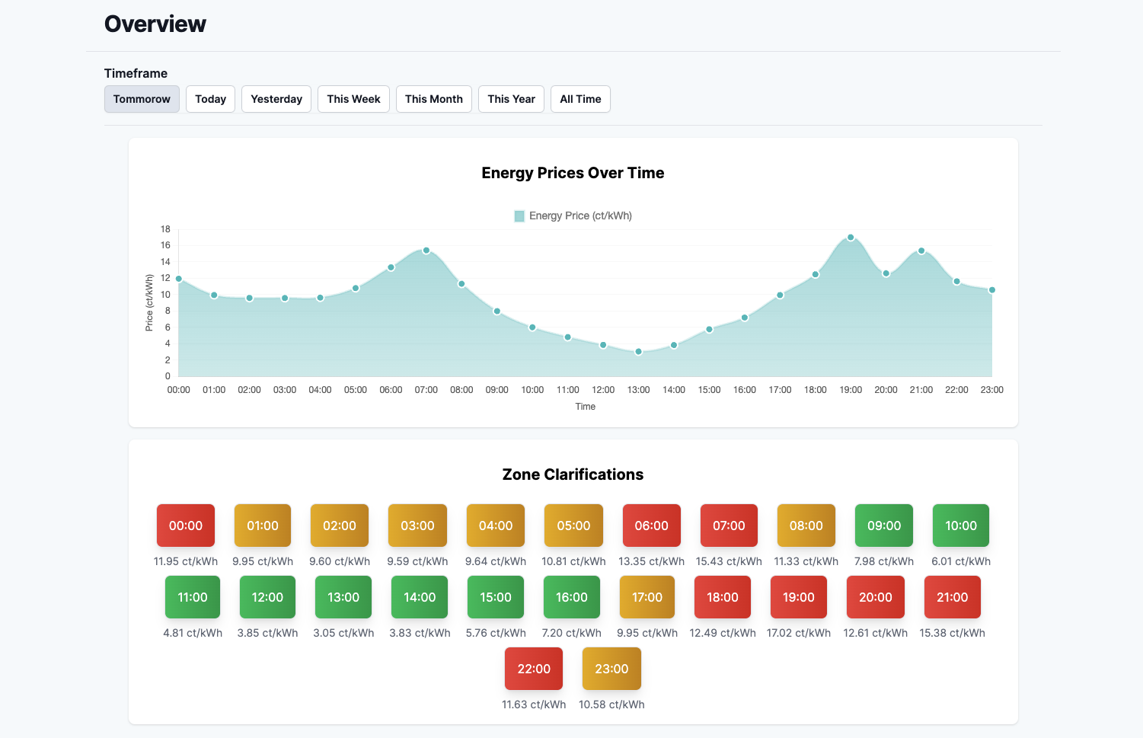Click the 13.35 ct/kWh price text
Image resolution: width=1143 pixels, height=738 pixels.
click(x=652, y=561)
